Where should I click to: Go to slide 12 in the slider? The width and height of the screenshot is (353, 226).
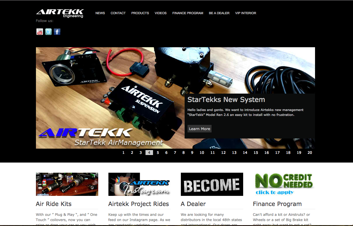click(223, 153)
